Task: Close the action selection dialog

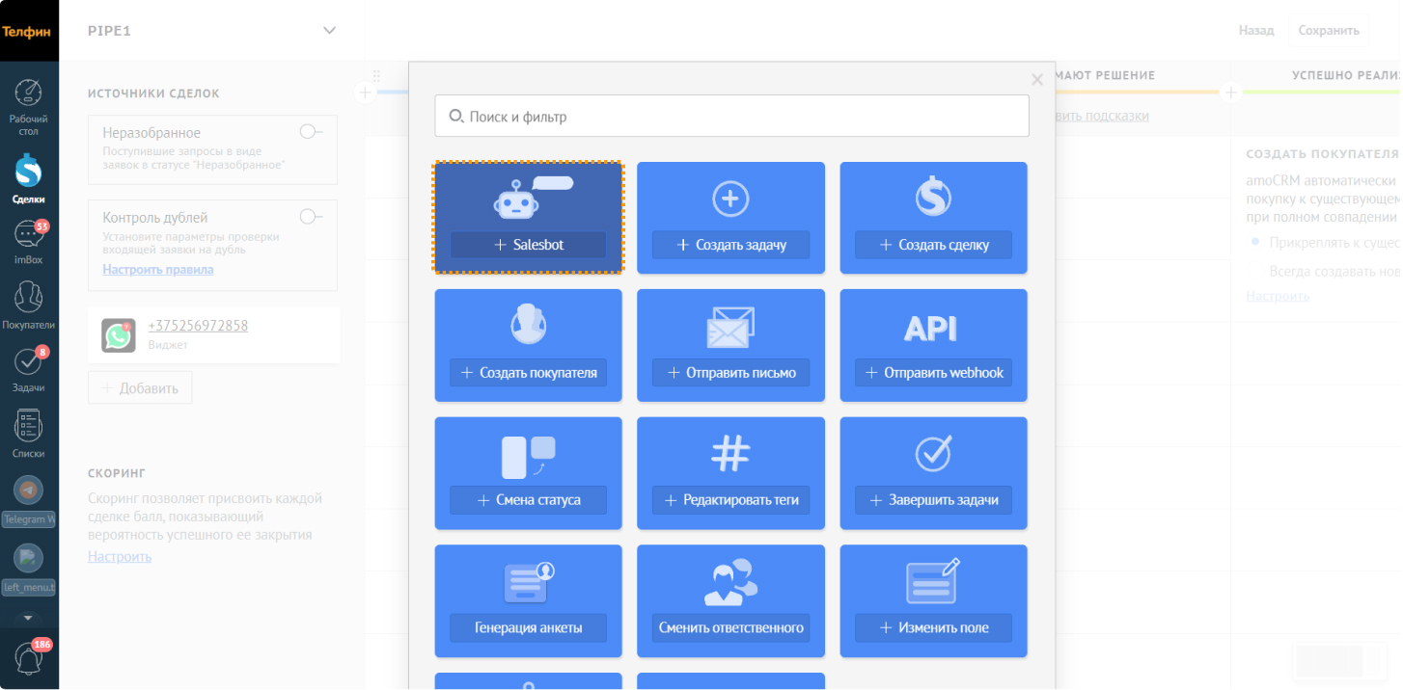Action: (1037, 80)
